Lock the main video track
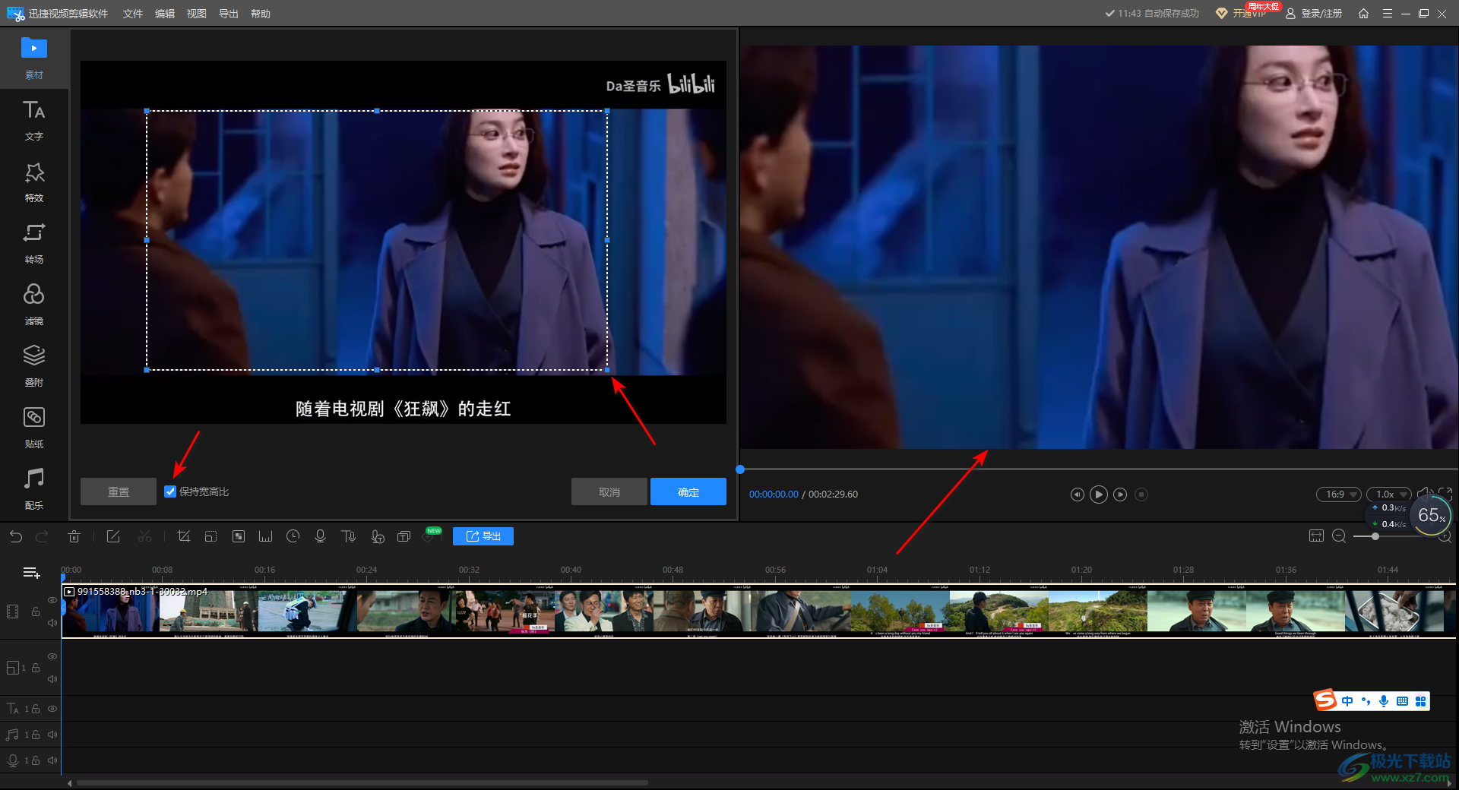Viewport: 1459px width, 790px height. point(36,611)
